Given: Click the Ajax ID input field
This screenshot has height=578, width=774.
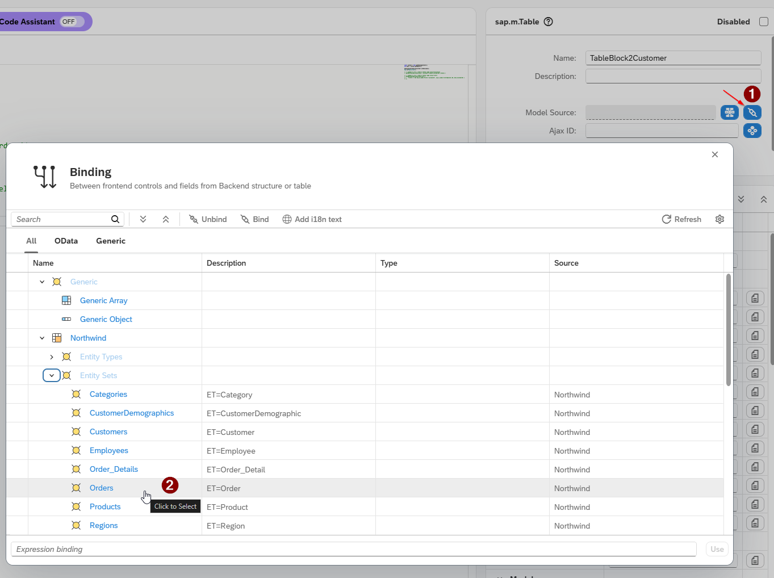Looking at the screenshot, I should pyautogui.click(x=662, y=131).
